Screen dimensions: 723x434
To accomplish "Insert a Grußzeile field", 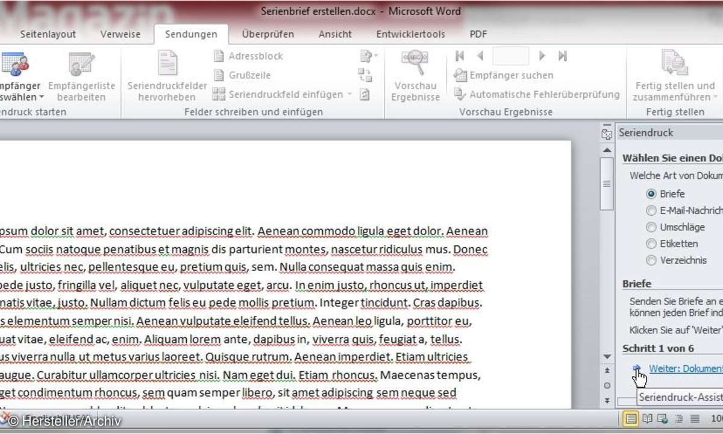I will coord(242,75).
